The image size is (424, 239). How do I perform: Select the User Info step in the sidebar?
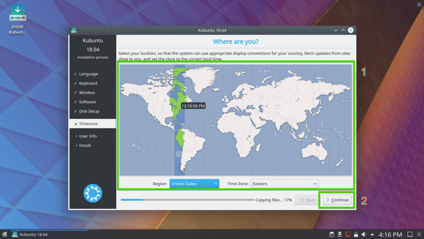pyautogui.click(x=88, y=136)
